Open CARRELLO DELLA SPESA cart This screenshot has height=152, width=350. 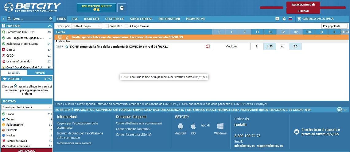point(318,19)
